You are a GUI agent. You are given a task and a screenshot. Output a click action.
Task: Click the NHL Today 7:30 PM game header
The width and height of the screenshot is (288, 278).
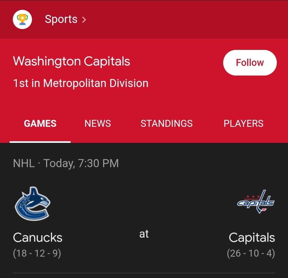(66, 163)
